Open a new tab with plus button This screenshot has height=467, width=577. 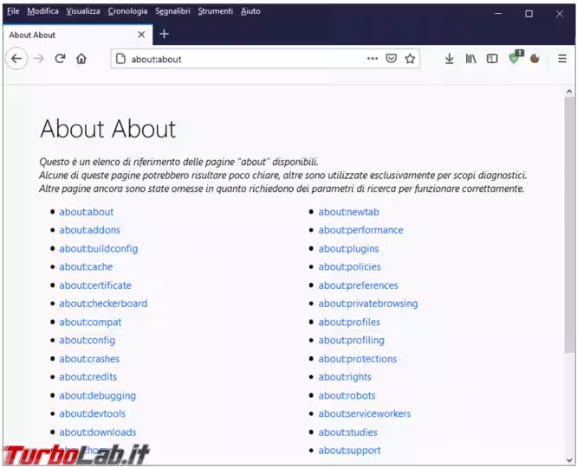pyautogui.click(x=164, y=35)
